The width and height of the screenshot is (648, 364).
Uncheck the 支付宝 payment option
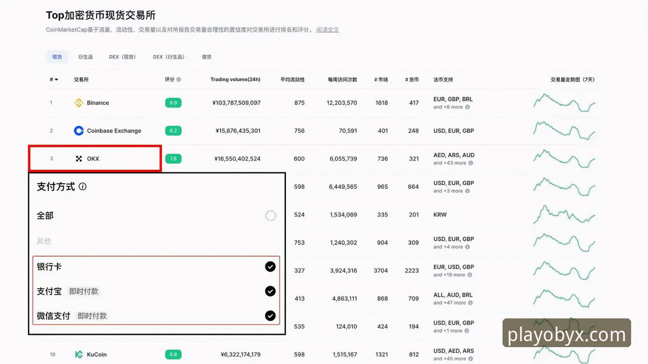click(270, 291)
